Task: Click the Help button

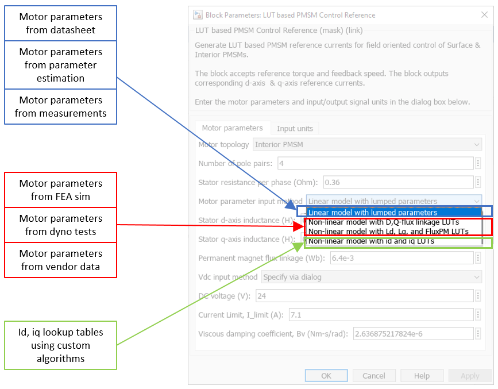Action: [x=422, y=375]
